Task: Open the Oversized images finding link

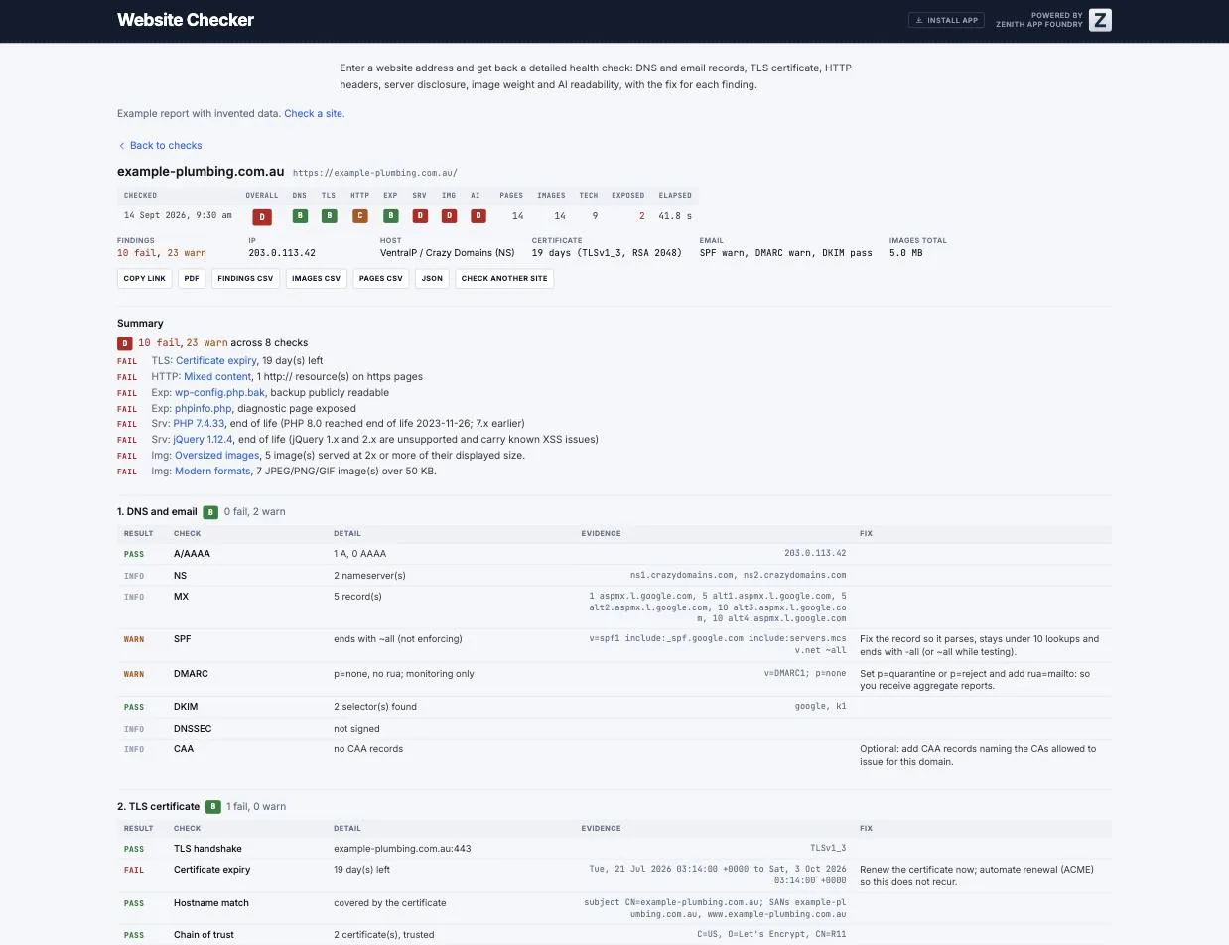Action: (217, 456)
